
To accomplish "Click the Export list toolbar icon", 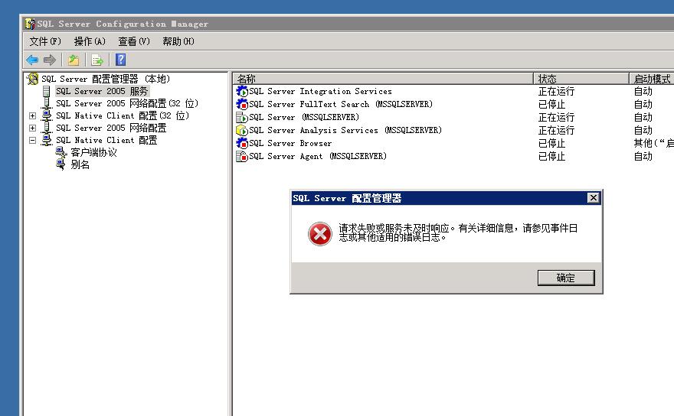I will coord(97,60).
